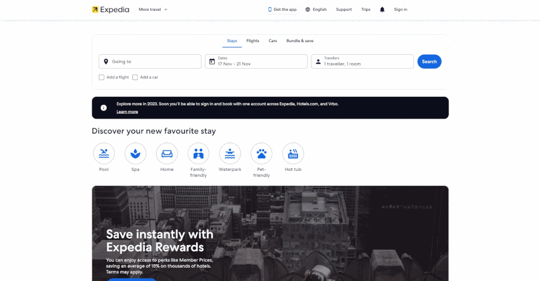Viewport: 540px width, 281px height.
Task: Select the Pet-friendly paw icon
Action: [261, 153]
